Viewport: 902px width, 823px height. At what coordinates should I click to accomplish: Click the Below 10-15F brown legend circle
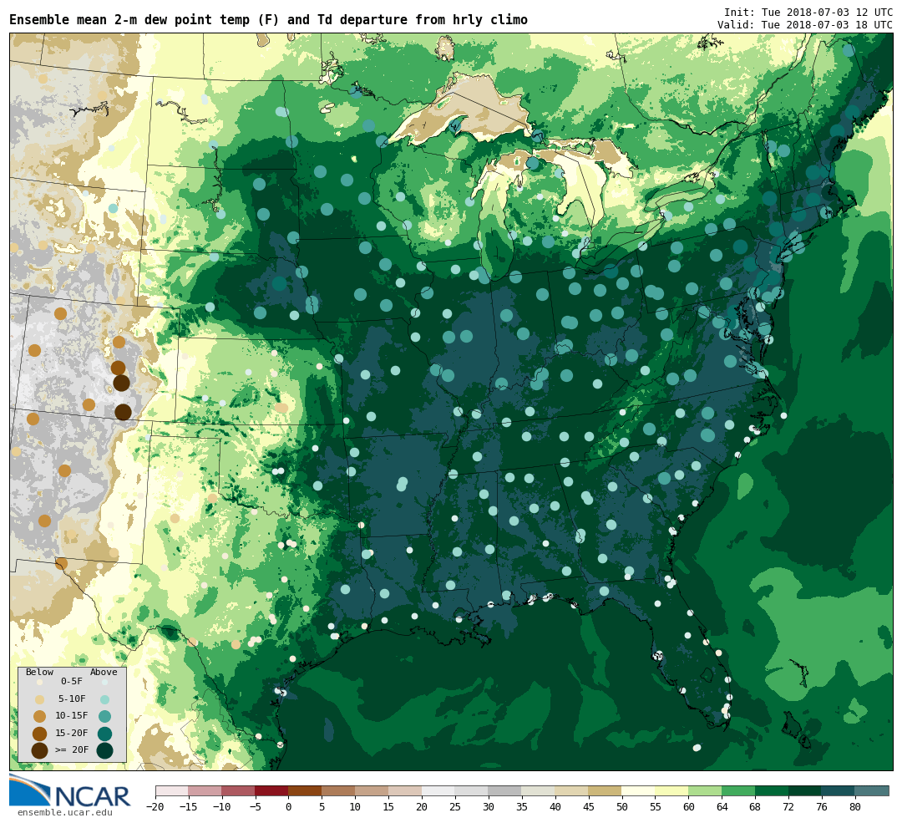coord(40,717)
